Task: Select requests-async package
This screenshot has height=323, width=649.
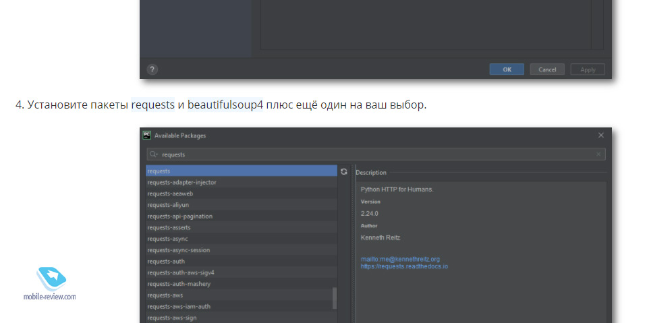Action: pyautogui.click(x=242, y=239)
